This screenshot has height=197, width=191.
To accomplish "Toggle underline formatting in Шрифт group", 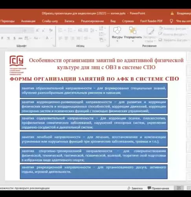I will 8,38.
